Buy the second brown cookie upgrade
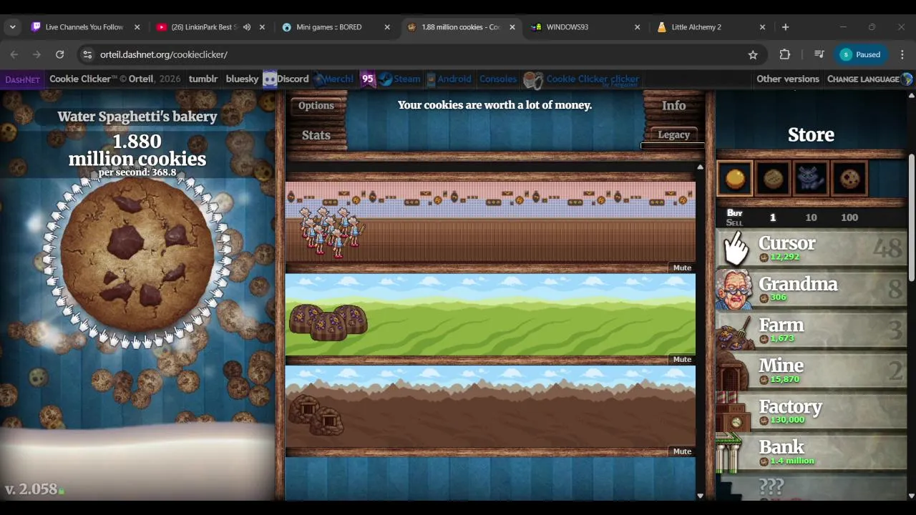Viewport: 916px width, 515px height. (773, 179)
